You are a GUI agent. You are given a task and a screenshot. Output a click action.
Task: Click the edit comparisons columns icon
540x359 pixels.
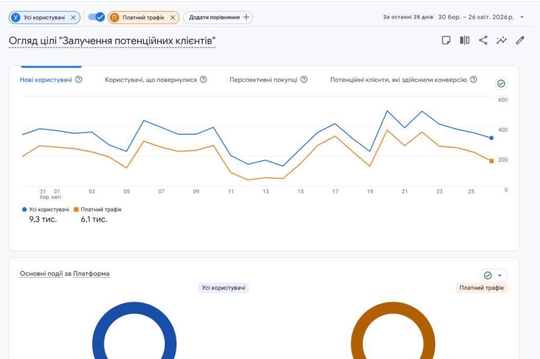[465, 41]
